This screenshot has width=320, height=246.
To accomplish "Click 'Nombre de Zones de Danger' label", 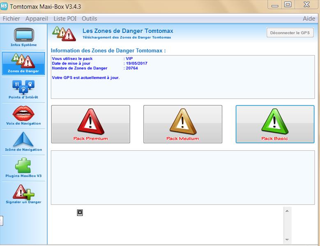I will [80, 68].
